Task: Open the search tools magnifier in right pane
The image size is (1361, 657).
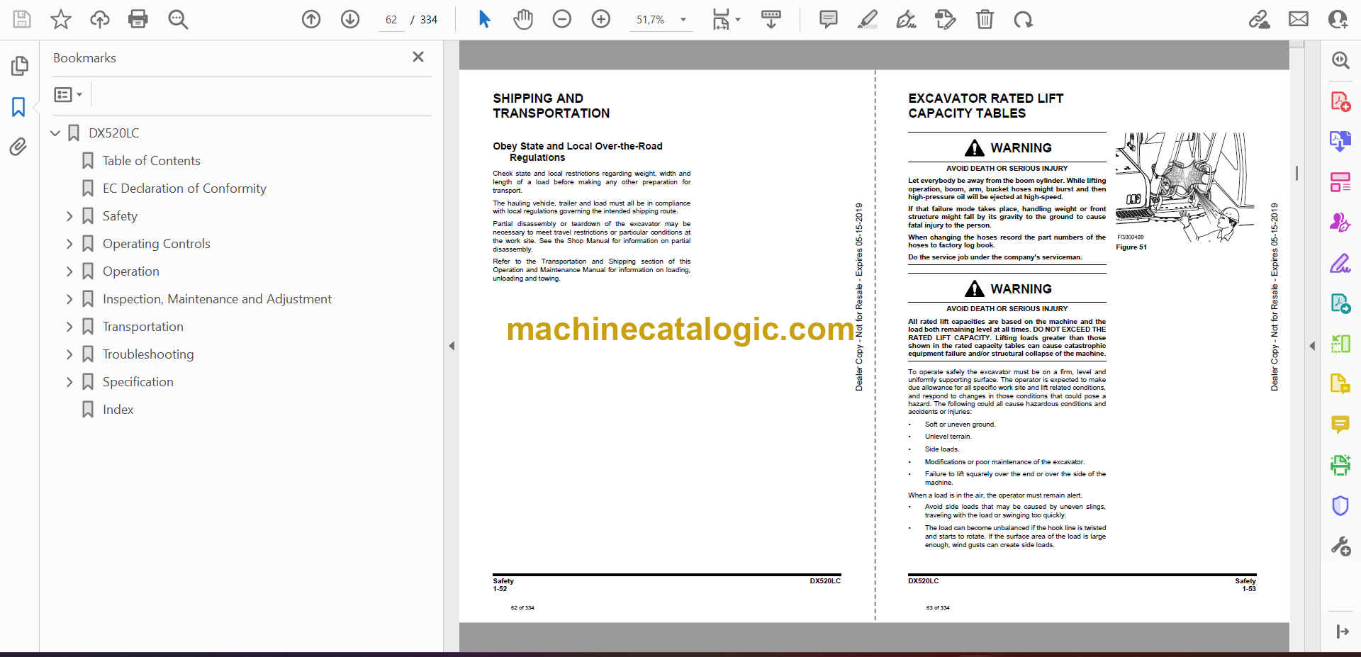Action: 1340,60
